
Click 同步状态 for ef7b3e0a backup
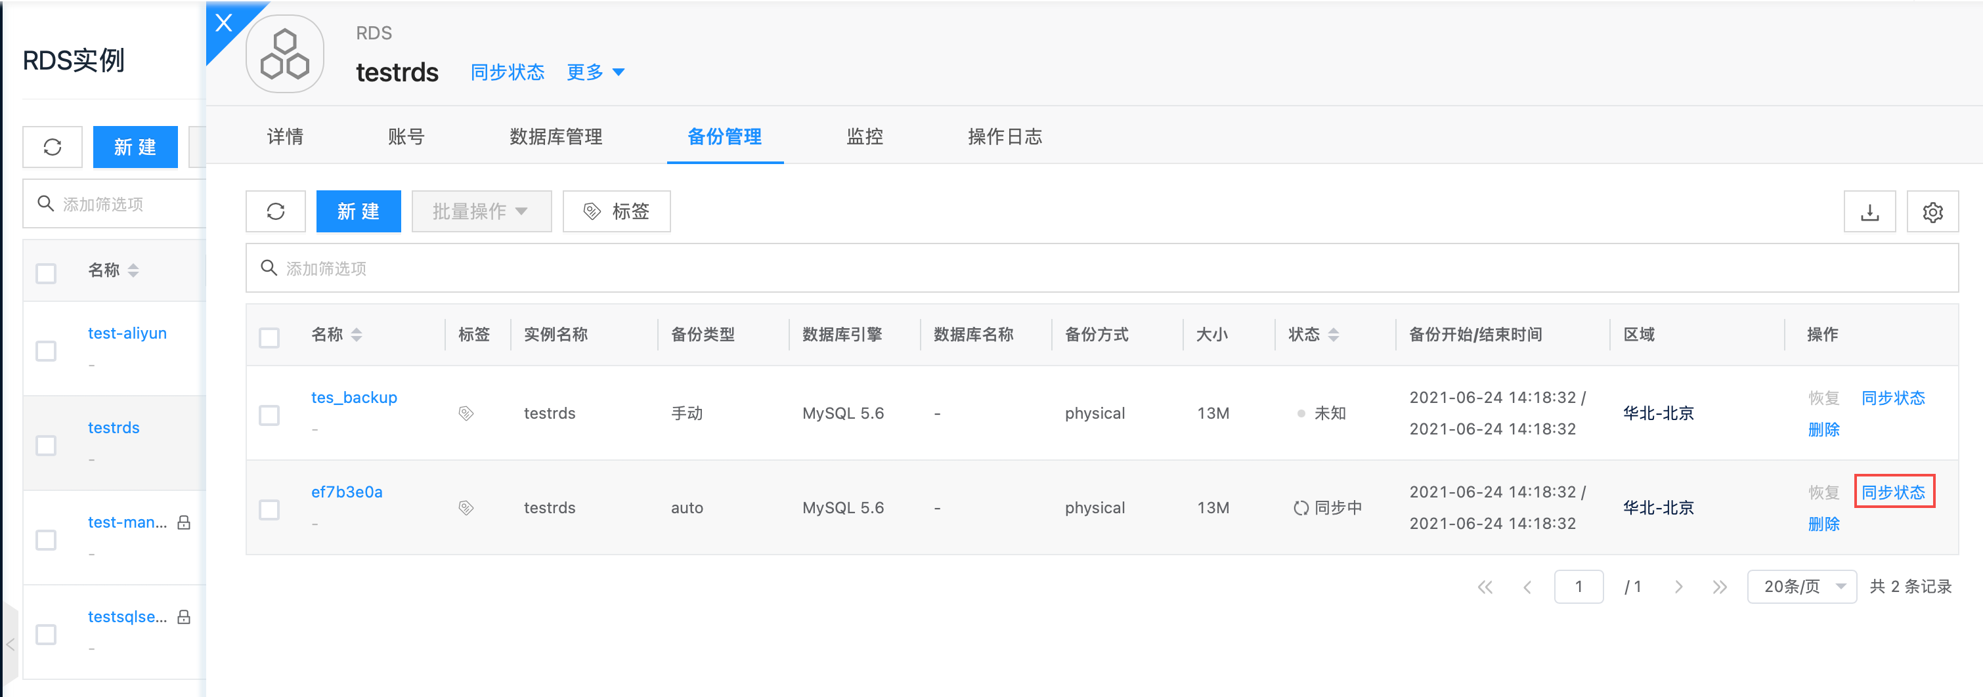(1893, 492)
